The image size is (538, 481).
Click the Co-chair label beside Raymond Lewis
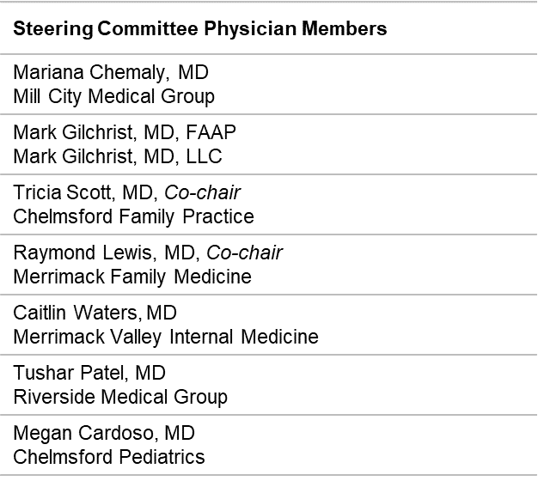[245, 253]
